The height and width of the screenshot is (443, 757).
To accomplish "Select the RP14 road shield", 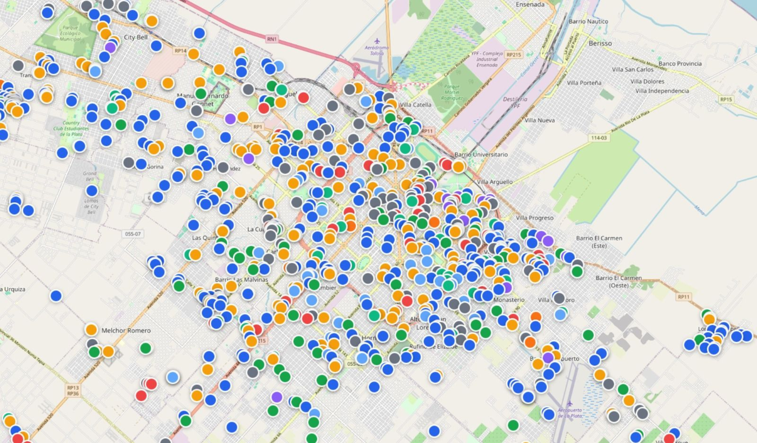I will click(180, 51).
